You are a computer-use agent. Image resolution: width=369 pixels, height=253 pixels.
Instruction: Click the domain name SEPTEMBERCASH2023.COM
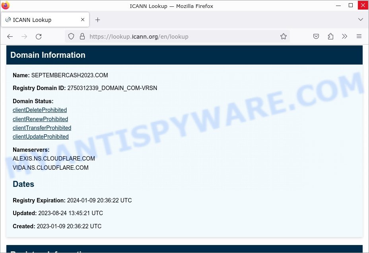tap(70, 75)
